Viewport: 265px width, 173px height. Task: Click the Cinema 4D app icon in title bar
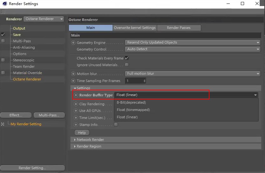tap(4, 3)
